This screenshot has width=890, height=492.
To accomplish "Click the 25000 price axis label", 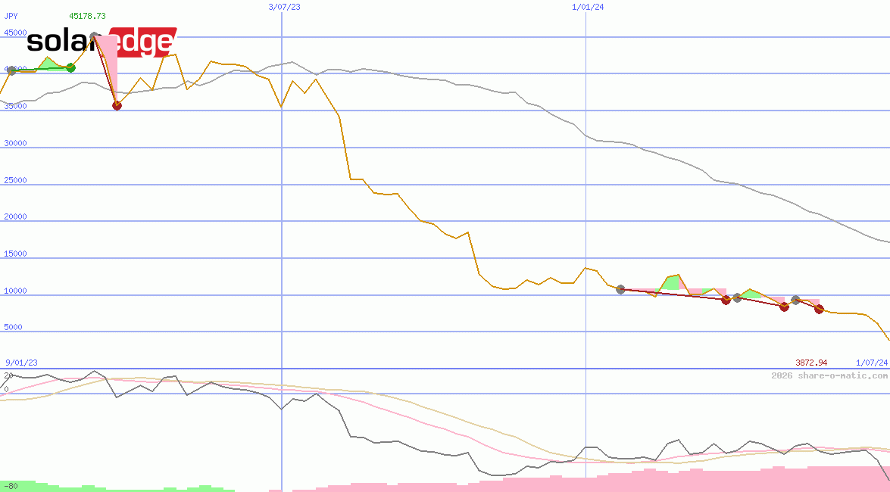I will [x=15, y=180].
